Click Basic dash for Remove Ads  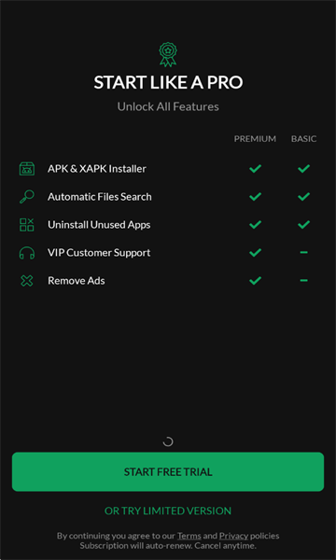304,281
